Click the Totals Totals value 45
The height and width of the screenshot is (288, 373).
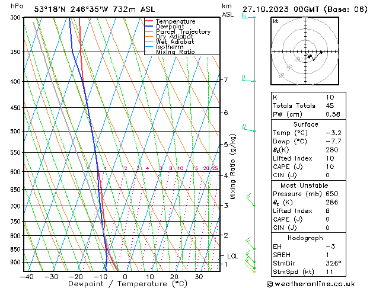[330, 105]
